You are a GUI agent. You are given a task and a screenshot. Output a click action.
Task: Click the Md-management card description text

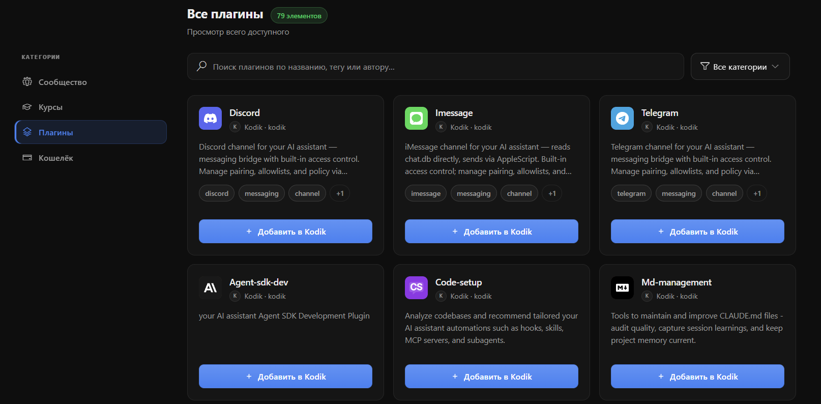697,328
